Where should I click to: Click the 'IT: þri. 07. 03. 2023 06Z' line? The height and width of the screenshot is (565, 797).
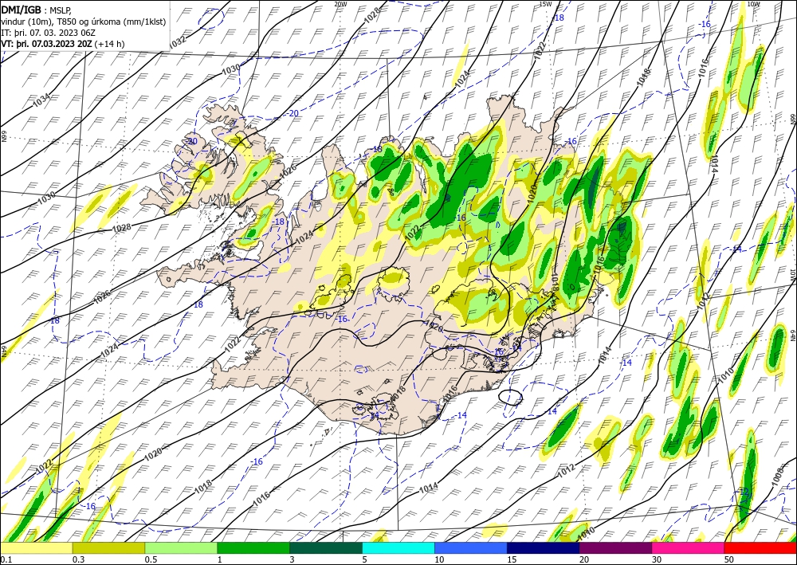49,33
